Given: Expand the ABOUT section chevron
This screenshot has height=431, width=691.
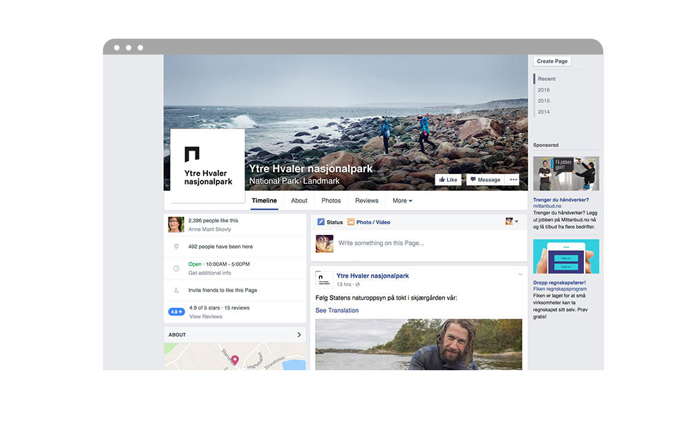Looking at the screenshot, I should pyautogui.click(x=299, y=335).
